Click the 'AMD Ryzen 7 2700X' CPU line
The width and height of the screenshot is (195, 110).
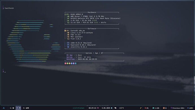point(86,16)
